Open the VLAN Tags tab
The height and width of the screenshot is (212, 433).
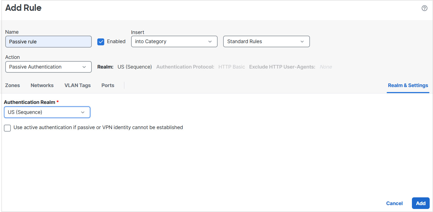(78, 85)
